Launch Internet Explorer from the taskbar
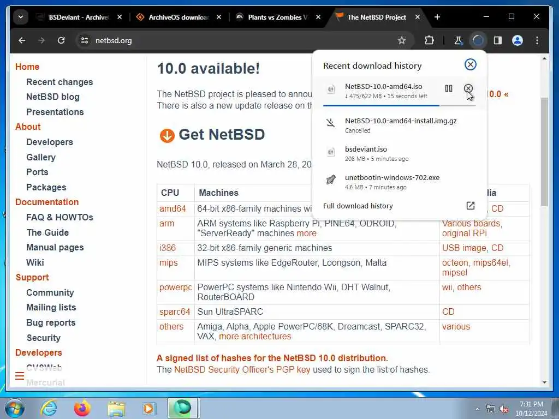559x419 pixels. 49,408
